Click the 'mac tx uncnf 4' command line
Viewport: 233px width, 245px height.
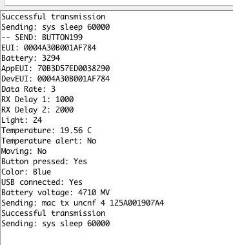(x=83, y=203)
